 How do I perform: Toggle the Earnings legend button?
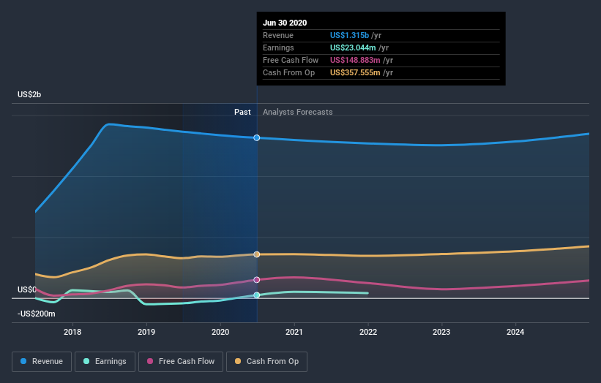point(105,362)
